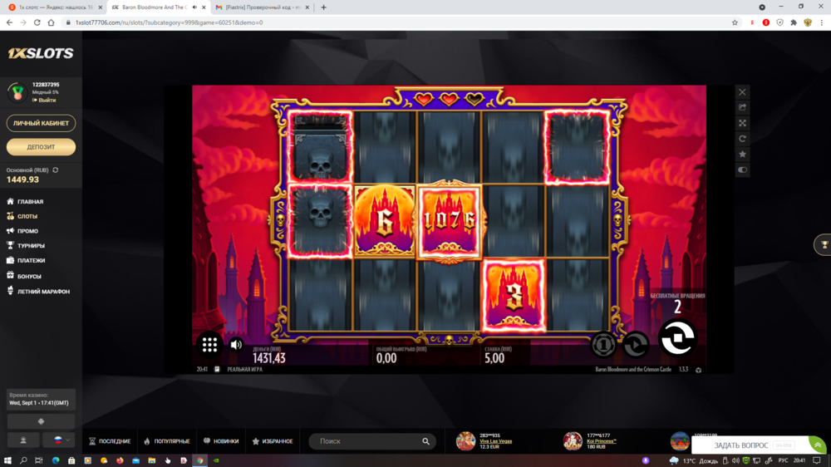This screenshot has height=467, width=831.
Task: Open the taskbar weather widget 13°C
Action: 694,460
